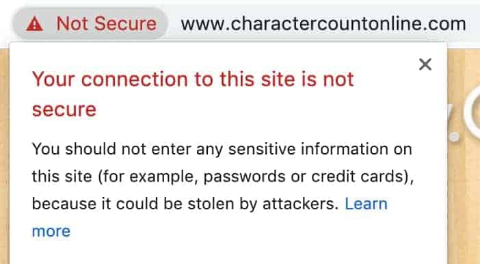
Task: Click the word "attackers." in the popup
Action: point(300,204)
